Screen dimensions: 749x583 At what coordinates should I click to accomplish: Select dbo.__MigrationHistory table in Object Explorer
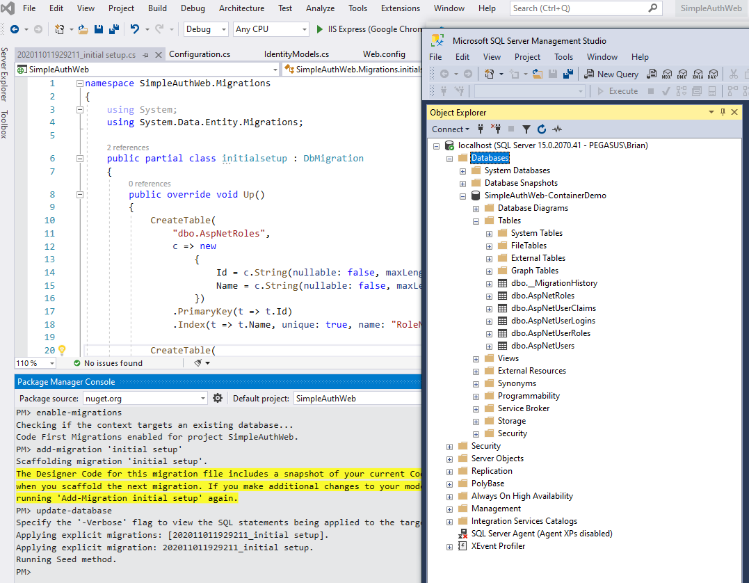(x=554, y=283)
